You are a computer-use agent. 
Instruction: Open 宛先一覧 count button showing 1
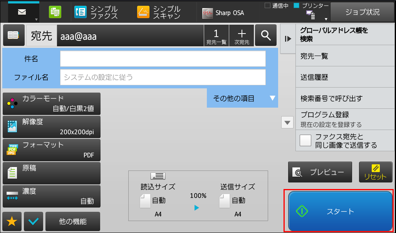coord(216,35)
